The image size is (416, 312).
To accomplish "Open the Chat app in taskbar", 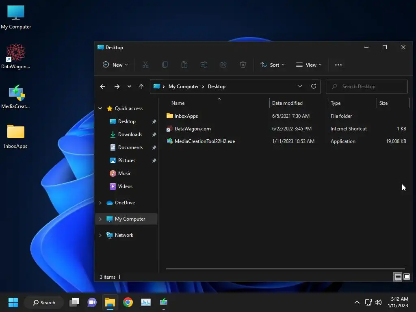I will click(92, 302).
